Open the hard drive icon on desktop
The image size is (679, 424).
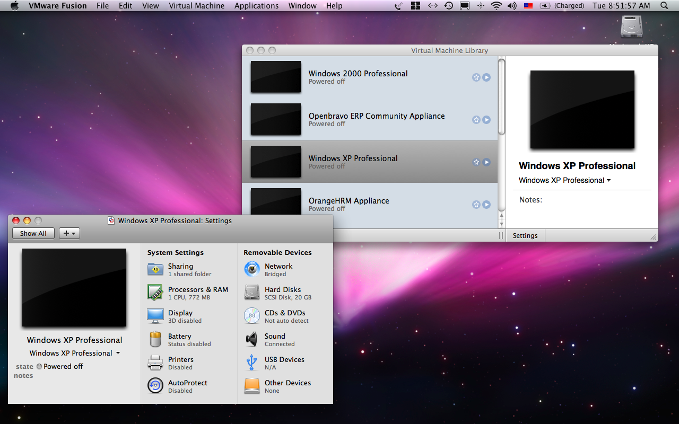[631, 26]
